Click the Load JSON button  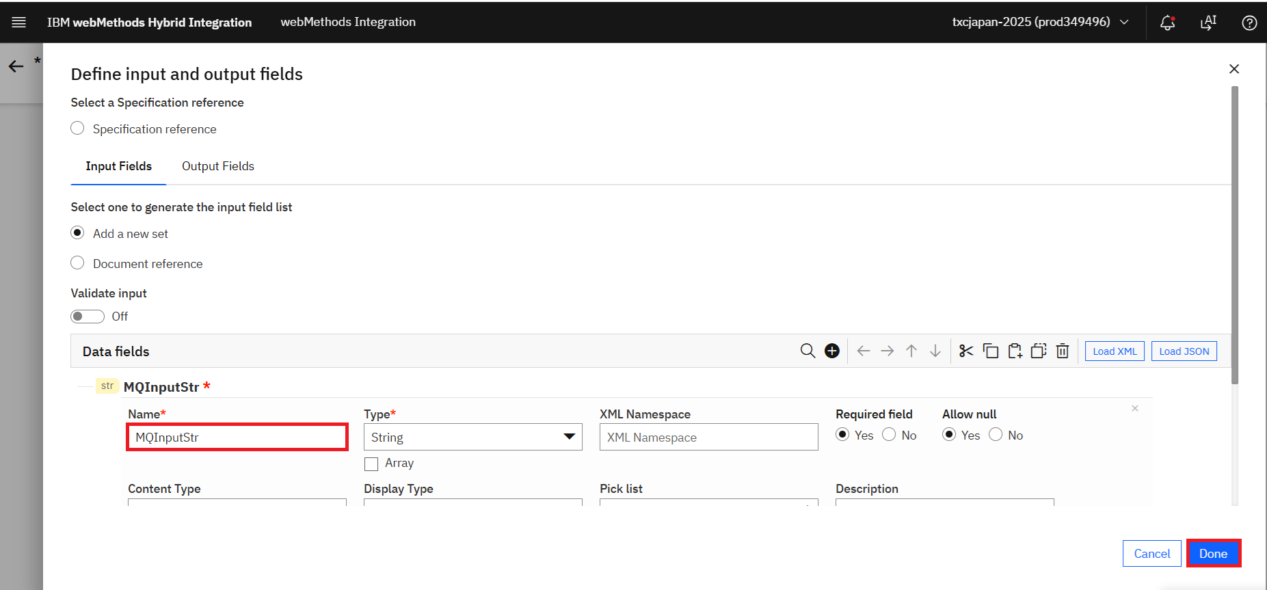coord(1184,351)
